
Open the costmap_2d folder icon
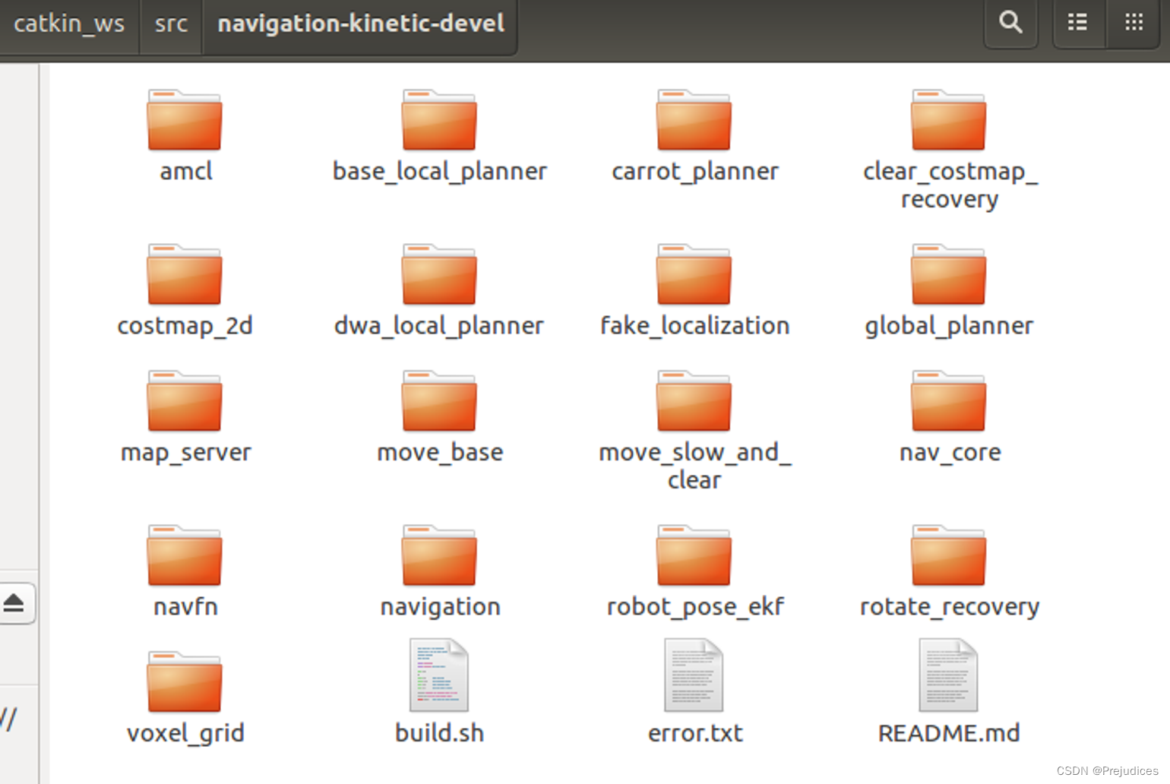coord(185,274)
